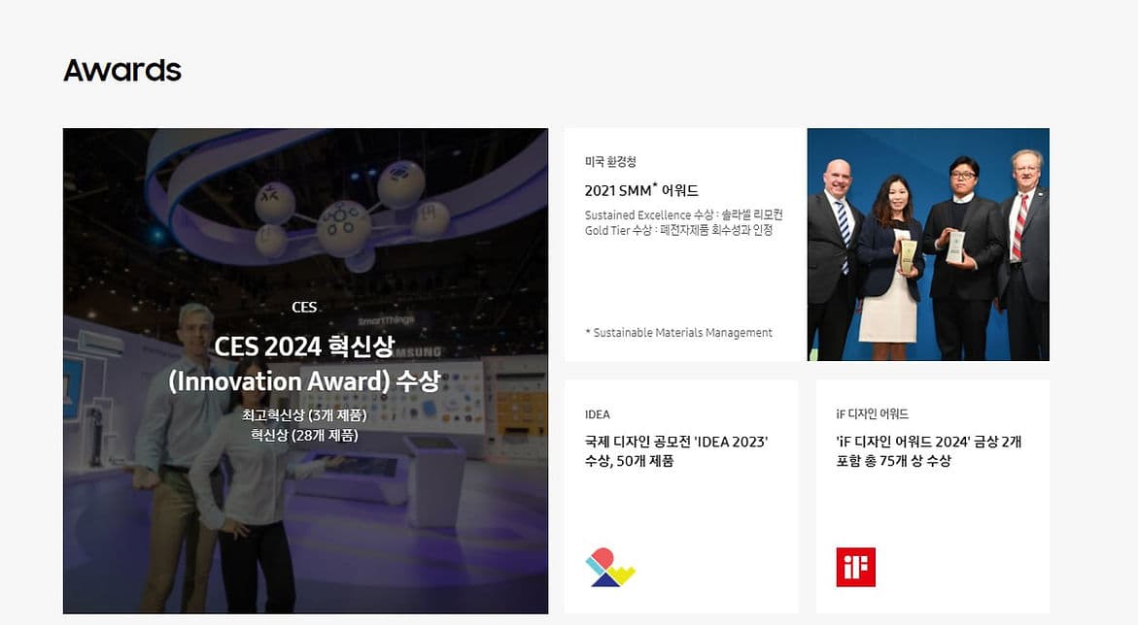Click the 'CES 2024 혁신상' headline

click(304, 346)
